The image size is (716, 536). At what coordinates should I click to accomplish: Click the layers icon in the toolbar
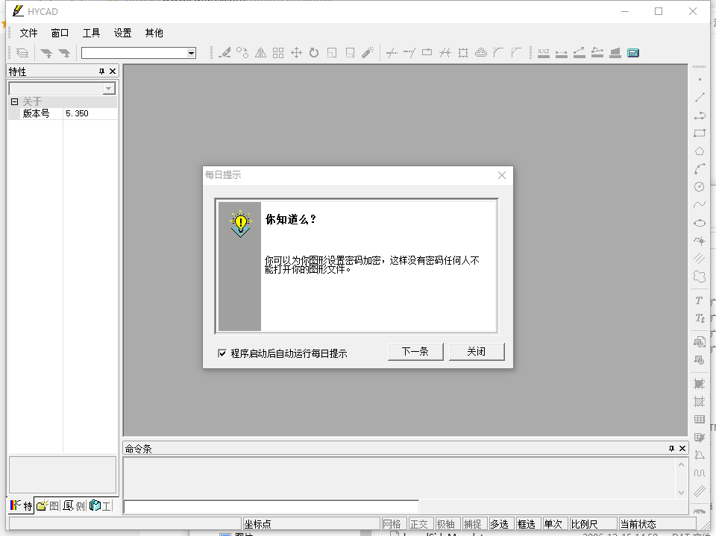tap(22, 53)
